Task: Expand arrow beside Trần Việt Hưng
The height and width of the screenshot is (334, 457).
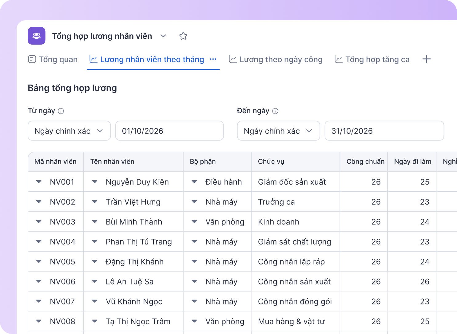Action: click(95, 202)
